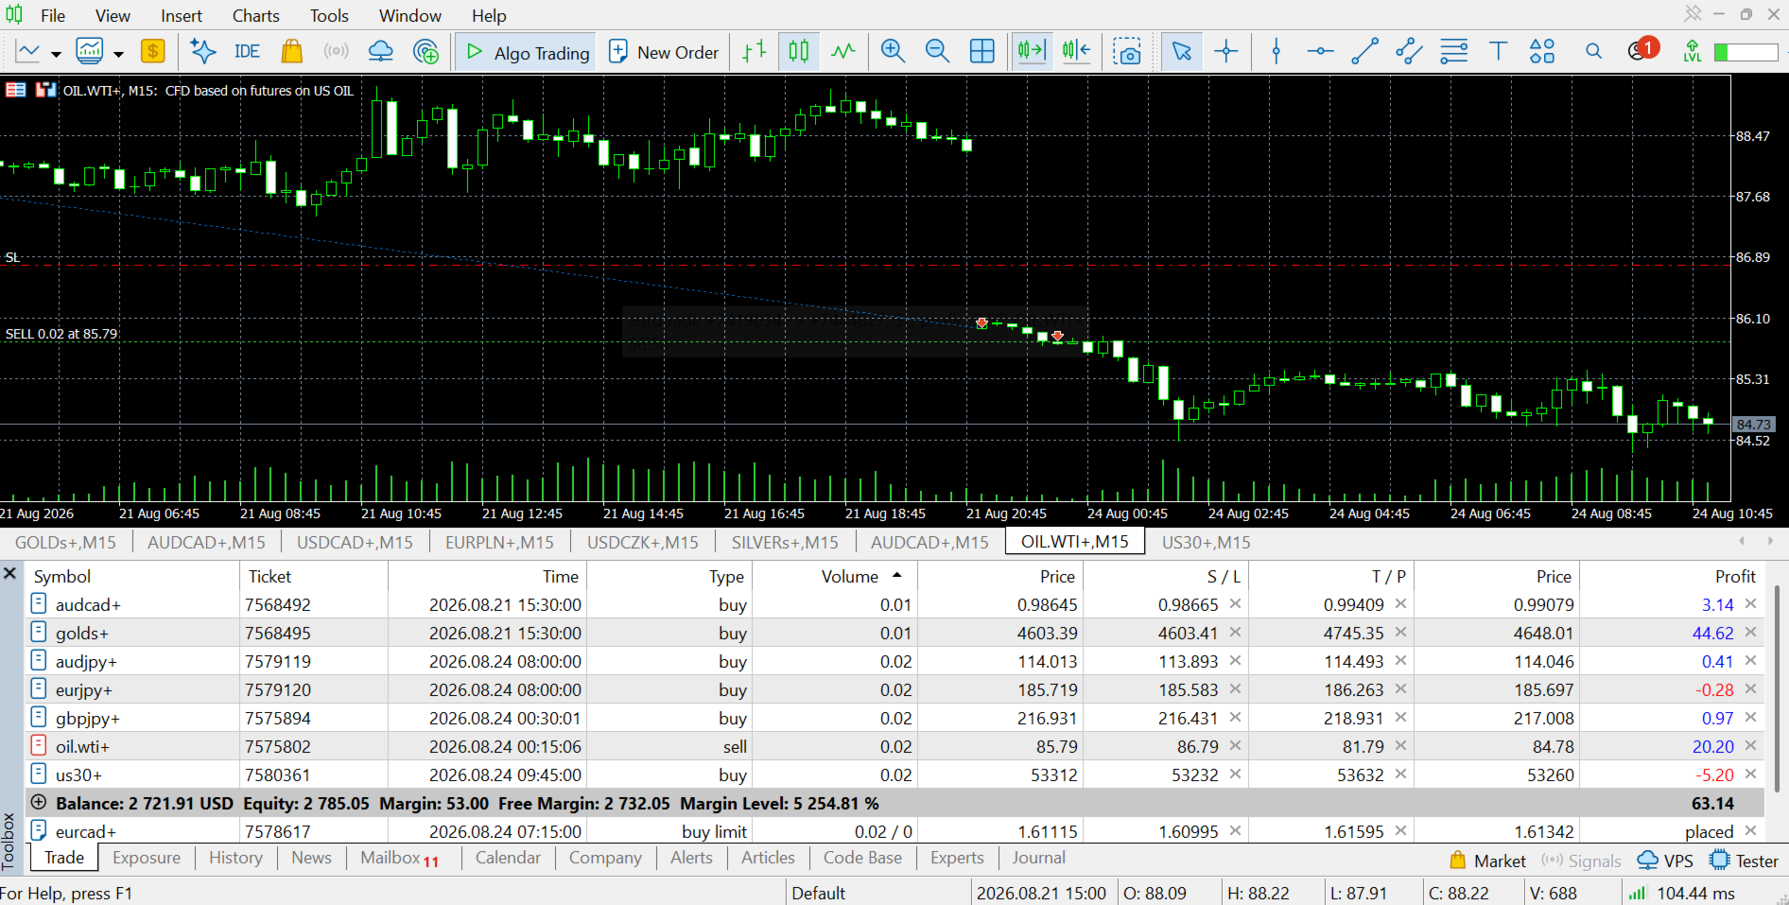
Task: Open the Market shopping bag icon
Action: pos(291,51)
